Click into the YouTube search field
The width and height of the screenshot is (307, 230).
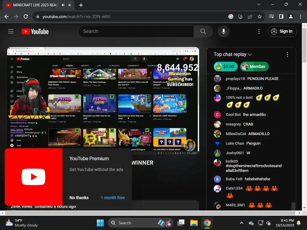pos(136,31)
